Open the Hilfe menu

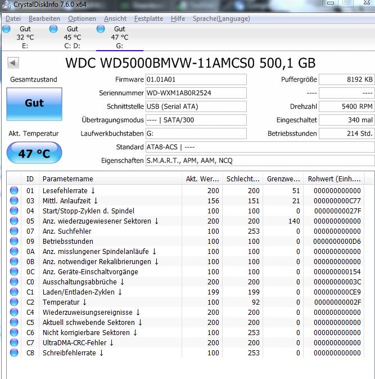pyautogui.click(x=178, y=19)
